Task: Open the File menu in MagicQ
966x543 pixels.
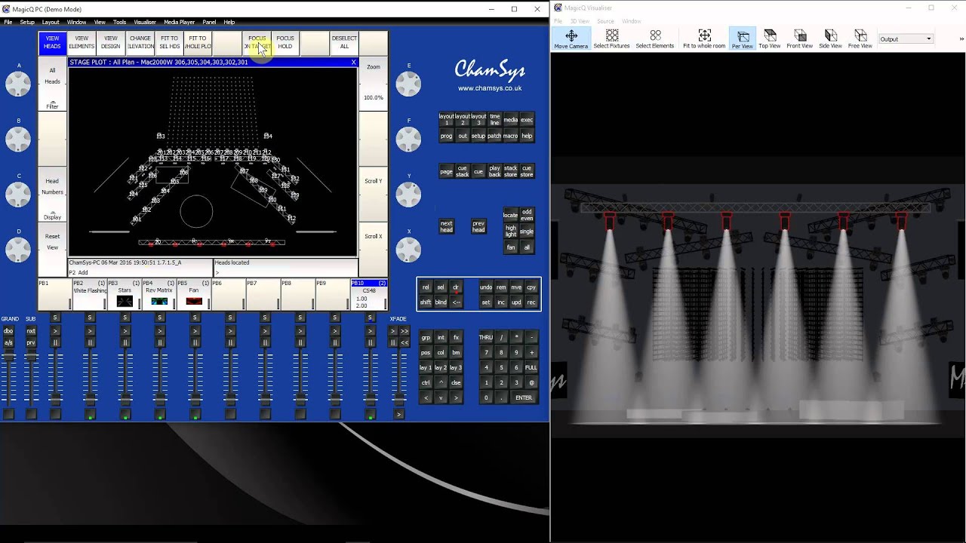Action: pos(8,22)
